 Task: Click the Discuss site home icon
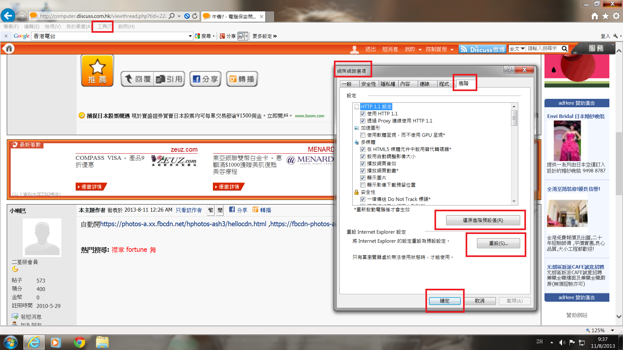(9, 49)
